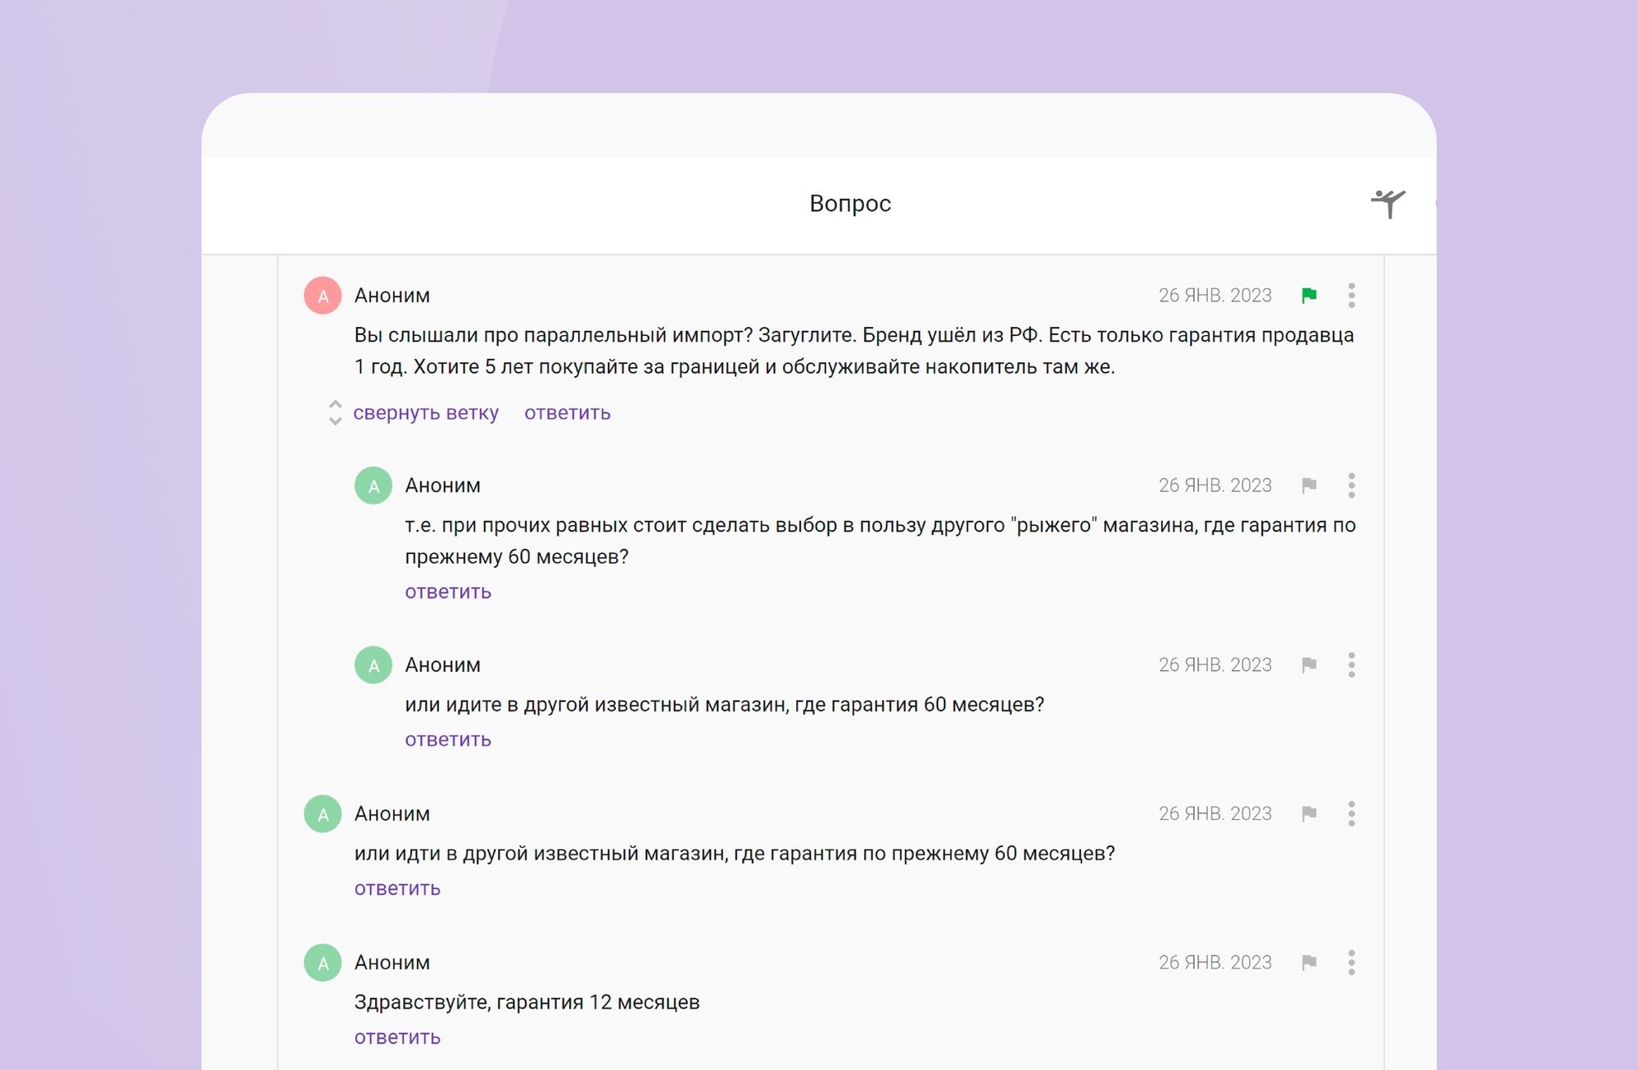
Task: Open menu for 'гарантия 12 месяцев' comment
Action: coord(1351,963)
